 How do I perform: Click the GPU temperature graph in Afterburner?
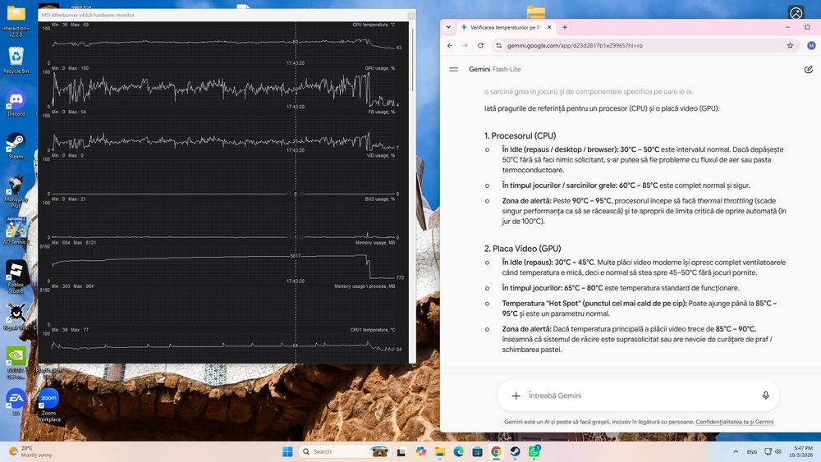tap(223, 43)
